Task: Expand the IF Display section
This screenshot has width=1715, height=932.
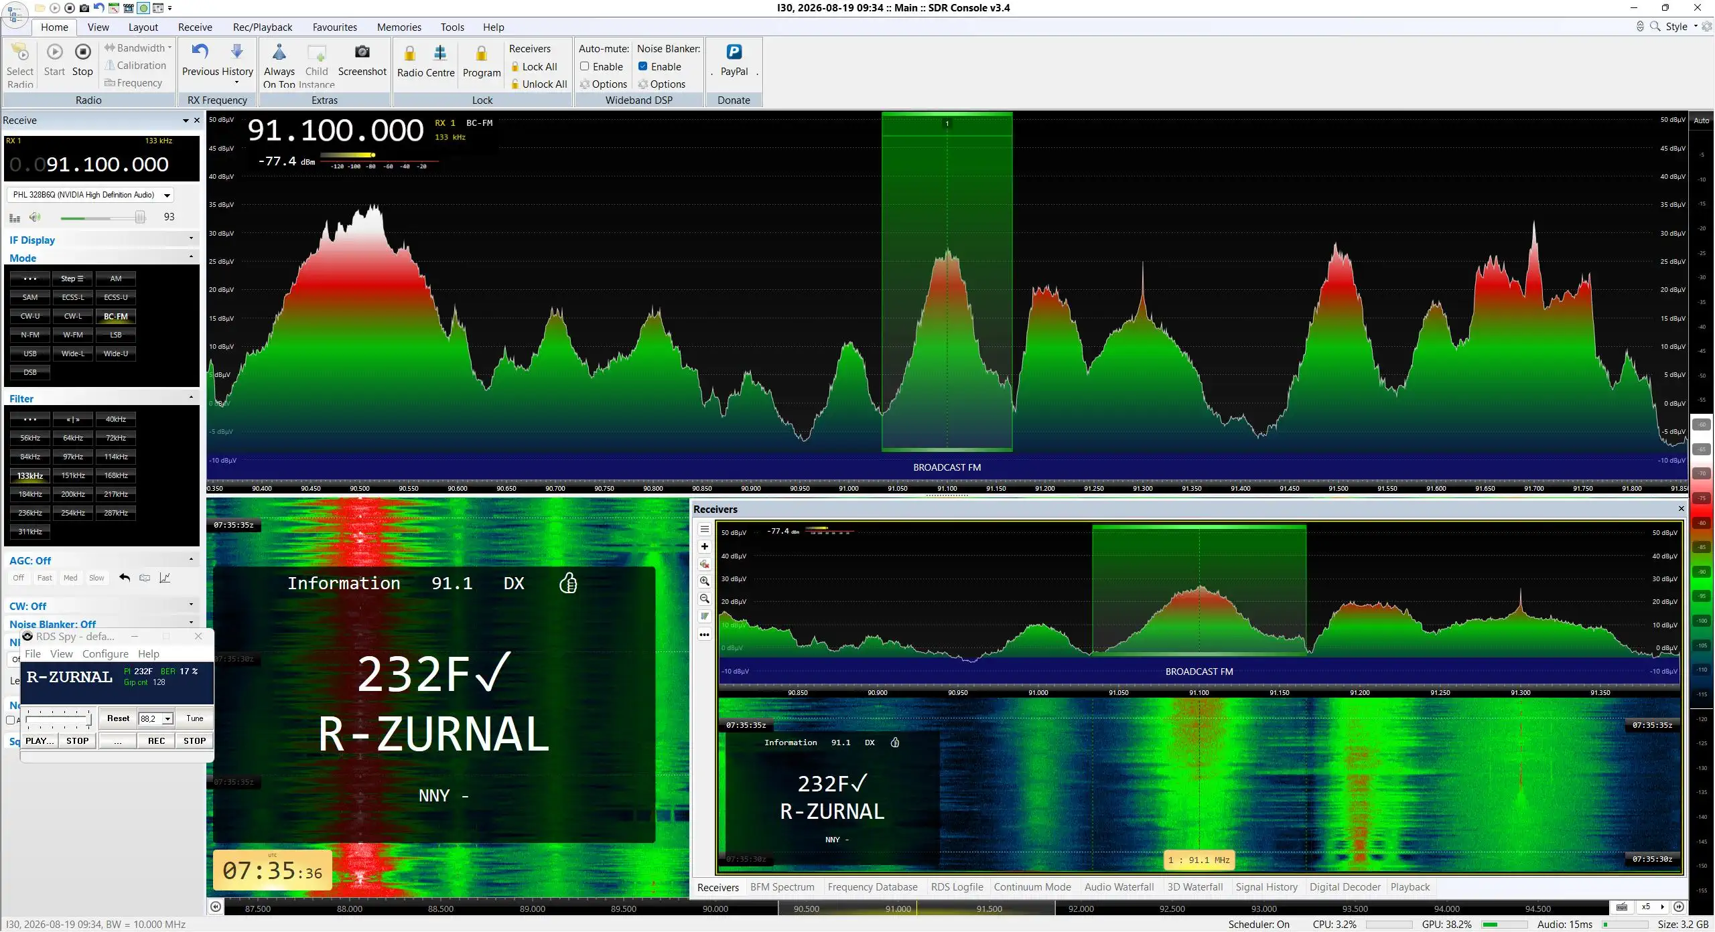Action: coord(191,239)
